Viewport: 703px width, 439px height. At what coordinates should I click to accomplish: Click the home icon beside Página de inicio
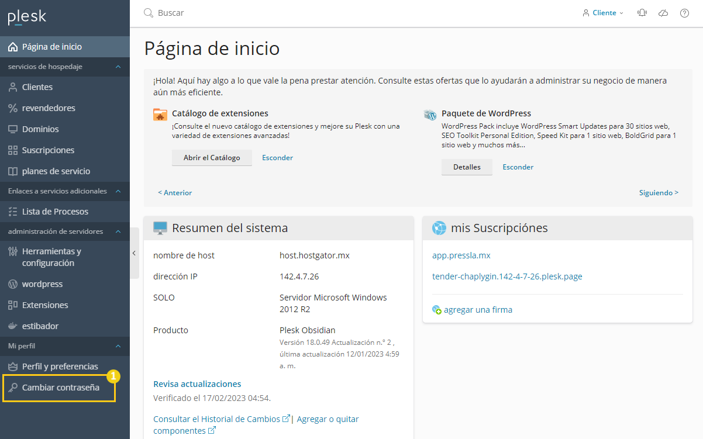point(13,47)
